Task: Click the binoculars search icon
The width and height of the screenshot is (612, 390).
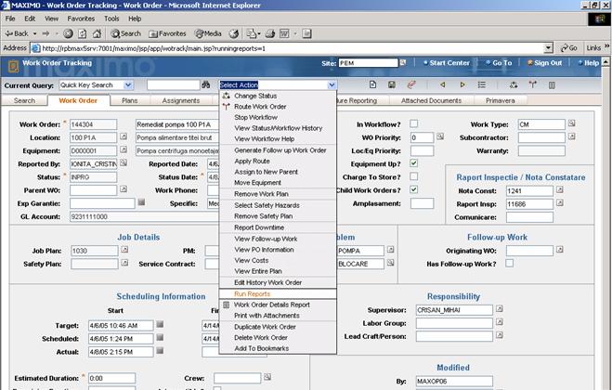Action: coord(205,84)
